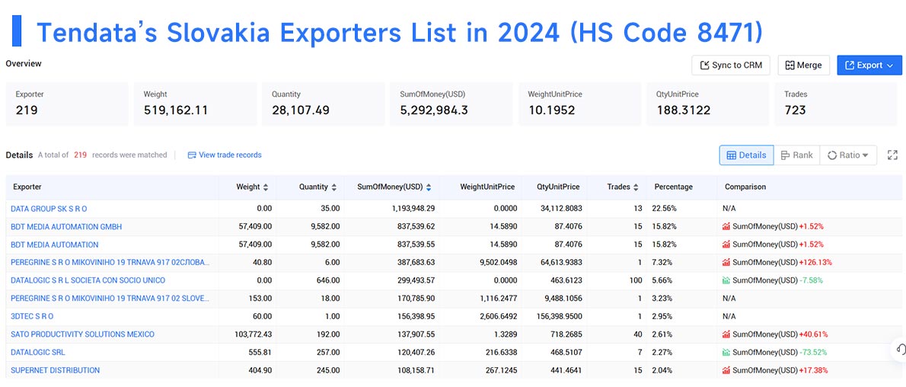Image resolution: width=906 pixels, height=387 pixels.
Task: Click the 100 trades cell
Action: pyautogui.click(x=636, y=280)
